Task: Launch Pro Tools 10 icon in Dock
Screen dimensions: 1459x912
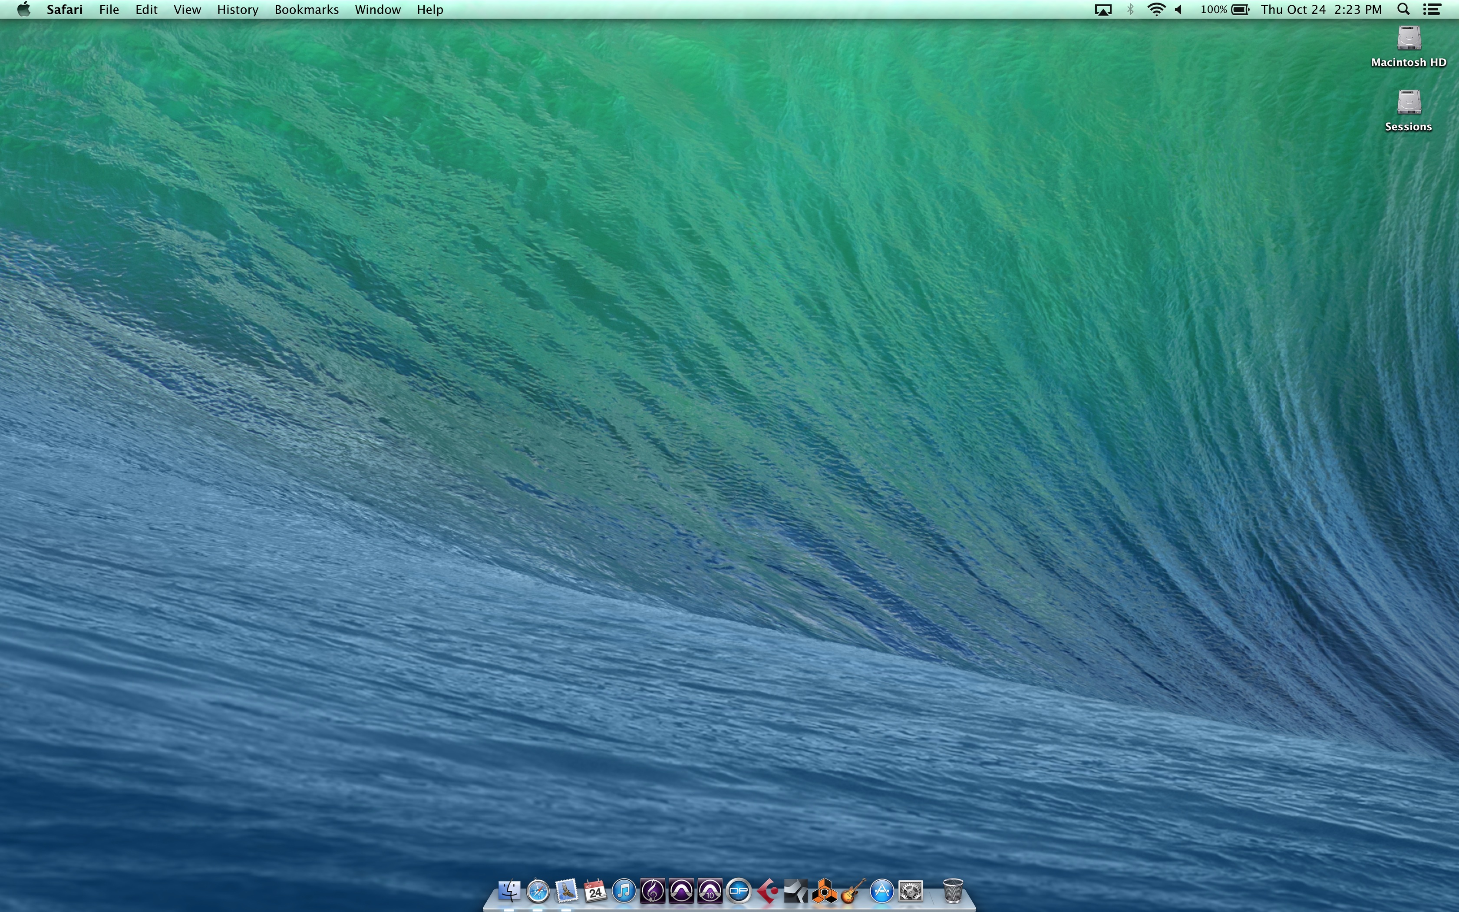Action: [x=710, y=890]
